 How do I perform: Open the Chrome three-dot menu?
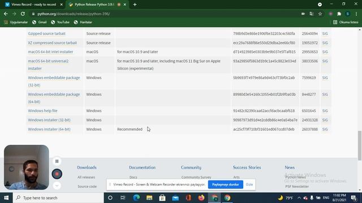pos(356,14)
